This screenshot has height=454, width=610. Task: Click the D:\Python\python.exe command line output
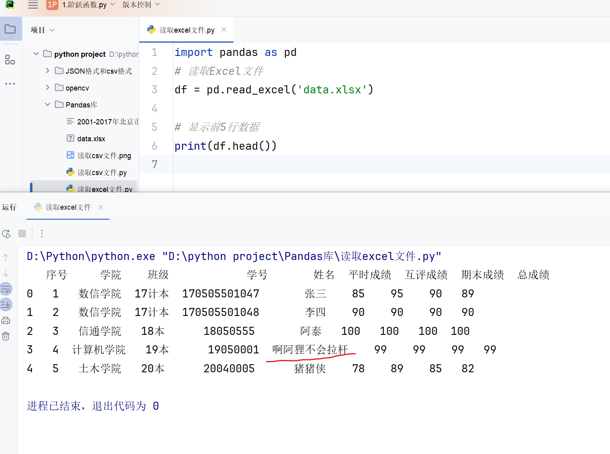click(234, 256)
